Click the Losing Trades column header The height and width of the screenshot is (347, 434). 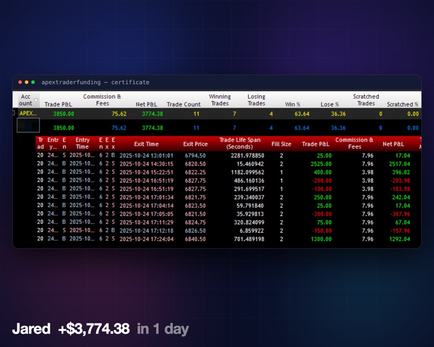pyautogui.click(x=257, y=100)
